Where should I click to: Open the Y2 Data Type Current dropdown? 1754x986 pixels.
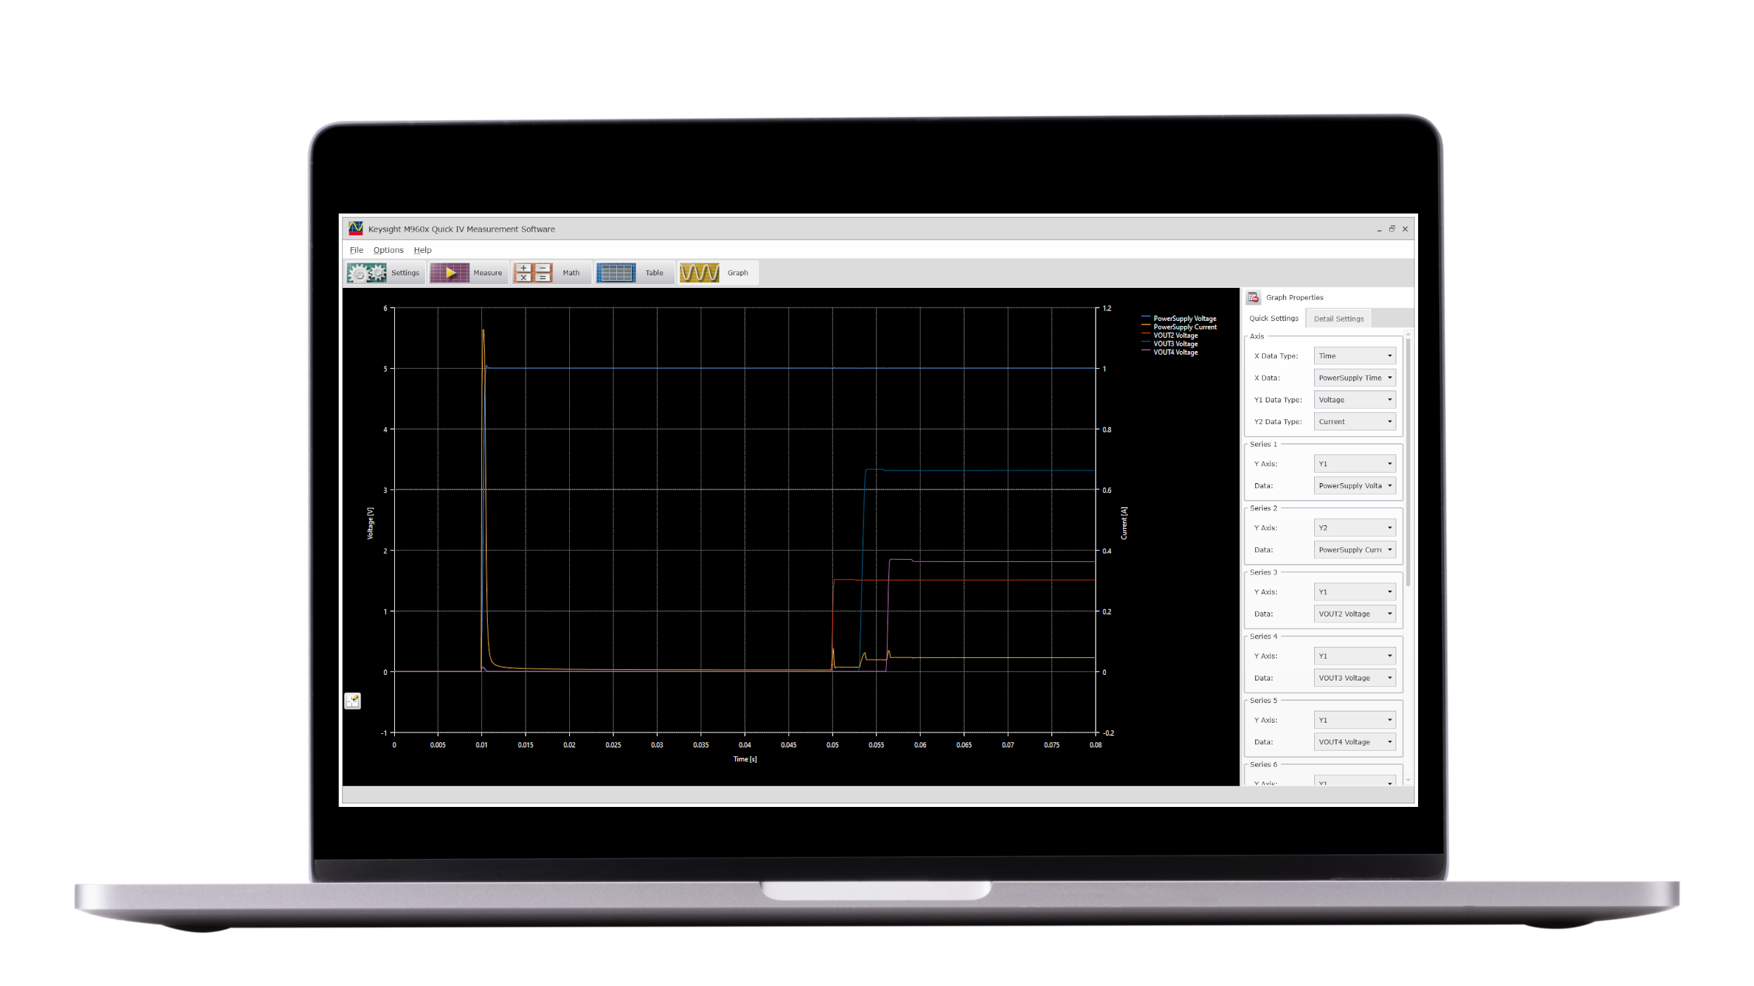click(1355, 421)
